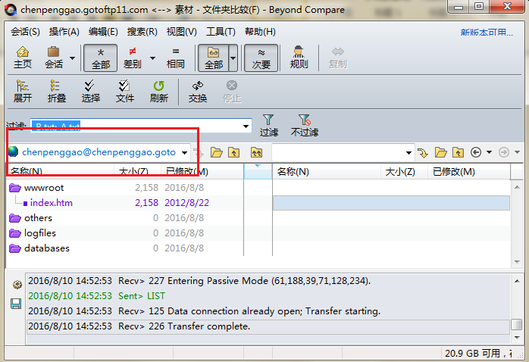Click into the right pane path field

(338, 153)
